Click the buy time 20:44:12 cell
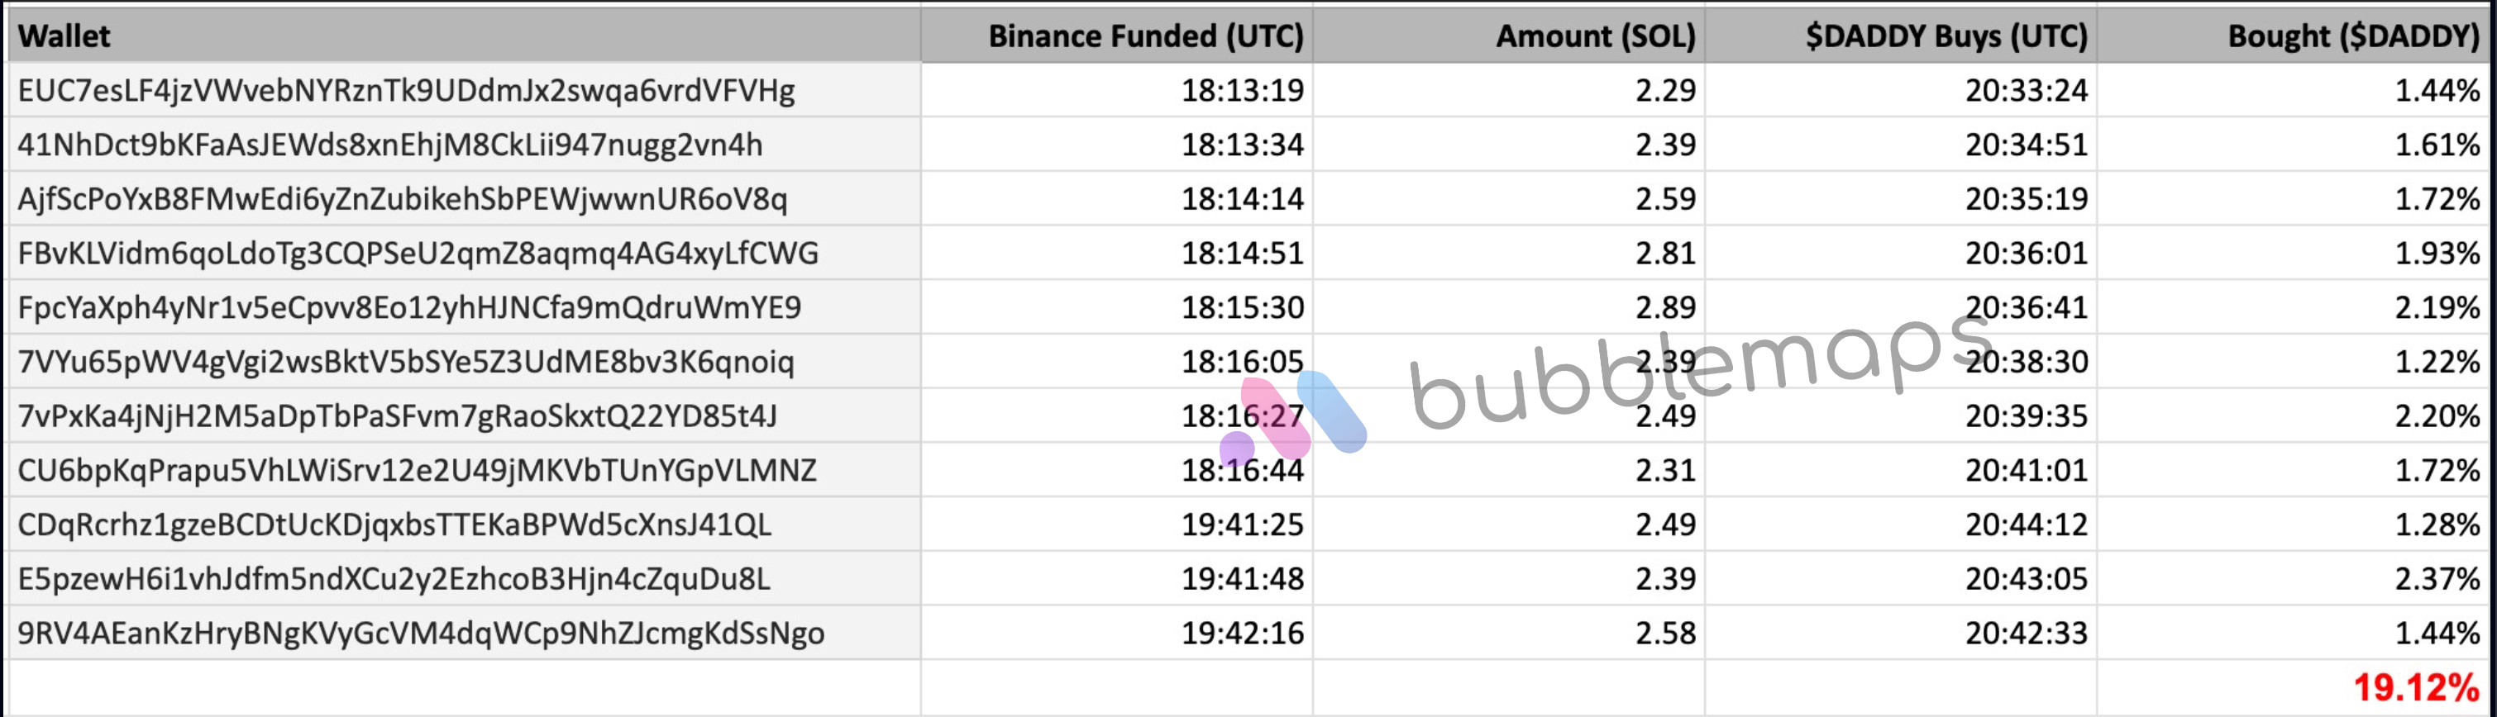Image resolution: width=2497 pixels, height=717 pixels. 2026,525
